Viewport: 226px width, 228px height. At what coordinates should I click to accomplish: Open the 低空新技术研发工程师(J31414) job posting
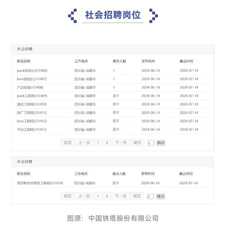tap(40, 183)
